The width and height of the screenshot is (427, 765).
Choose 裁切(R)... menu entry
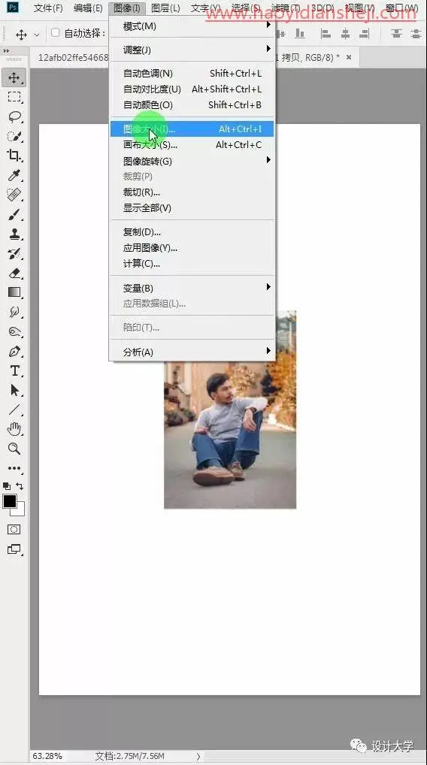[x=192, y=192]
